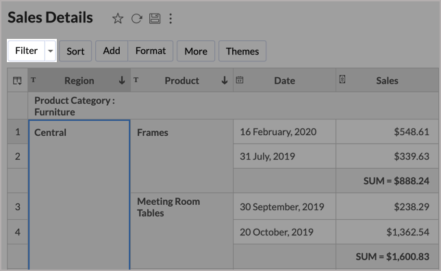Open the Format menu
The image size is (441, 271).
click(x=151, y=51)
